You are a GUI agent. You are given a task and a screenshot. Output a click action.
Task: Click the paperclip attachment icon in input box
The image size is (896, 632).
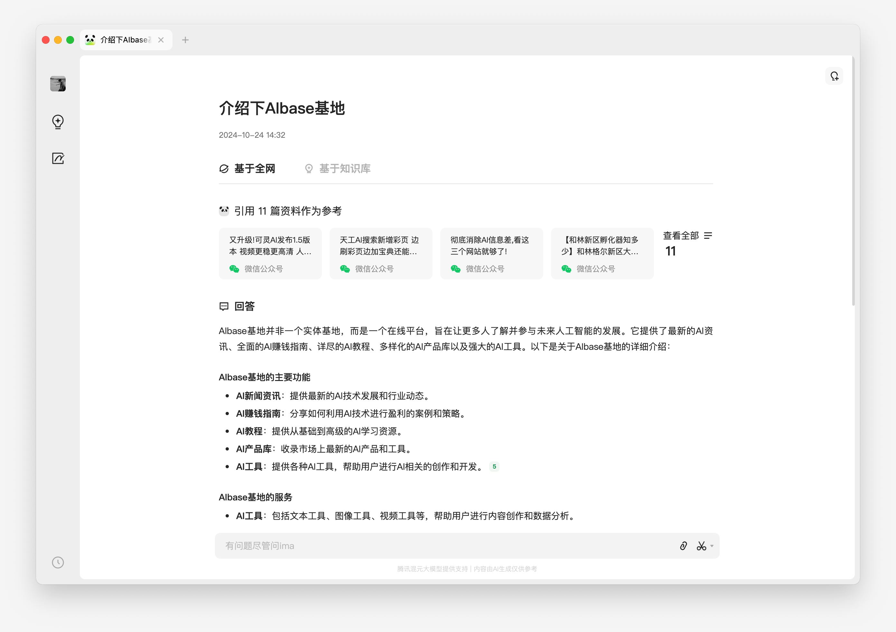(683, 546)
